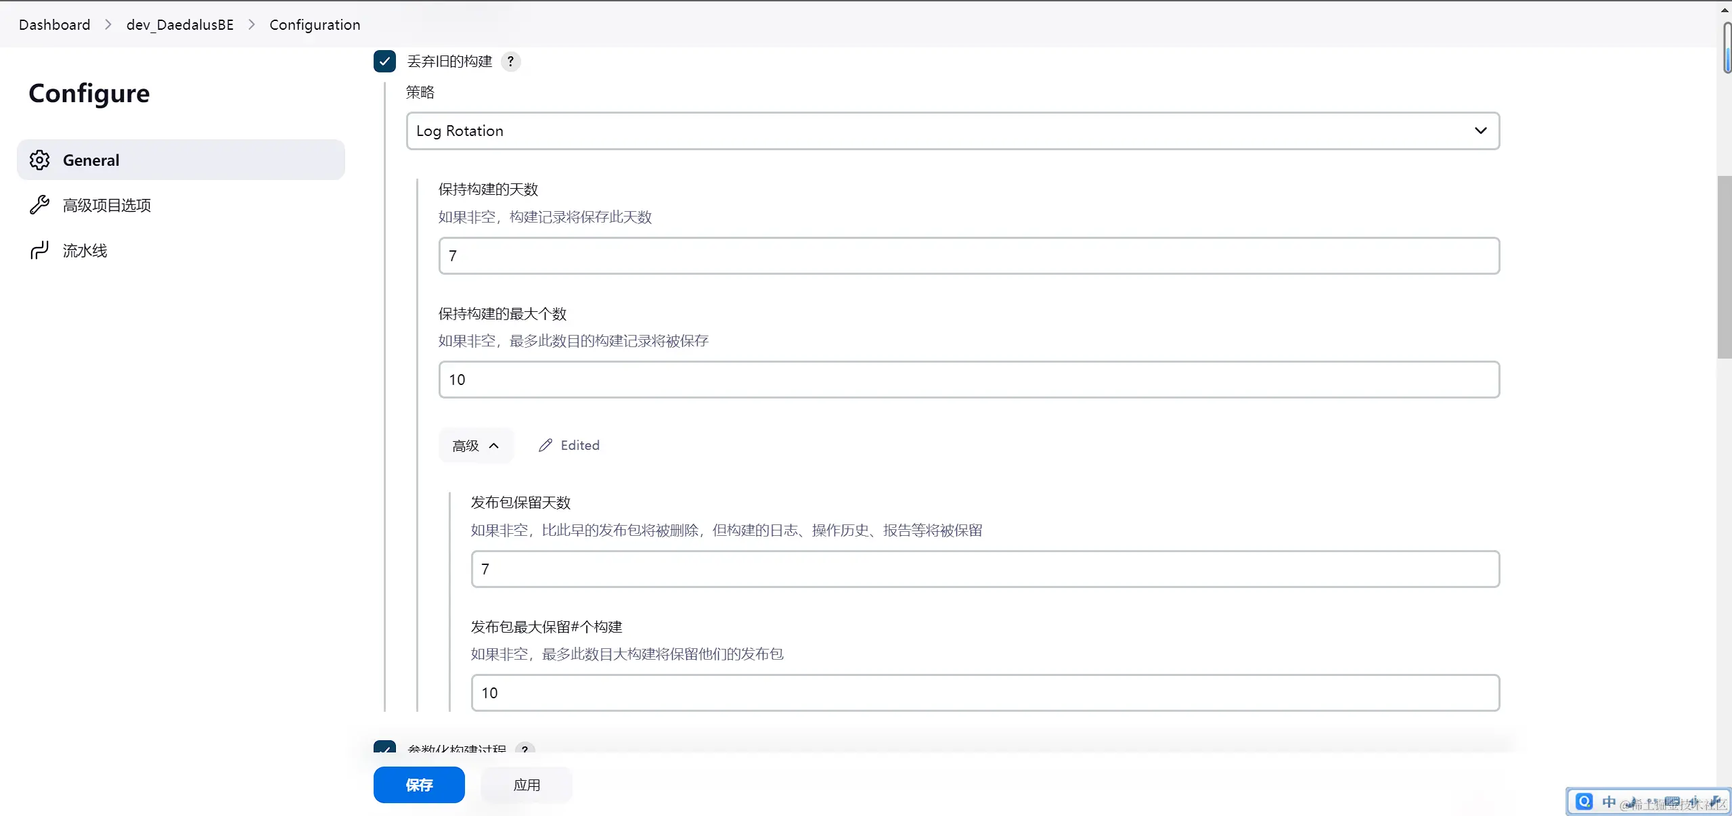Click the wrench icon for 高级项目选项

click(39, 205)
